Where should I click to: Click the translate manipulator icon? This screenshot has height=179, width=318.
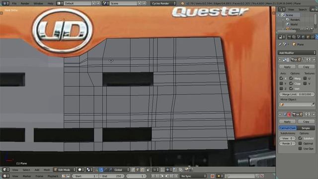(x=101, y=170)
